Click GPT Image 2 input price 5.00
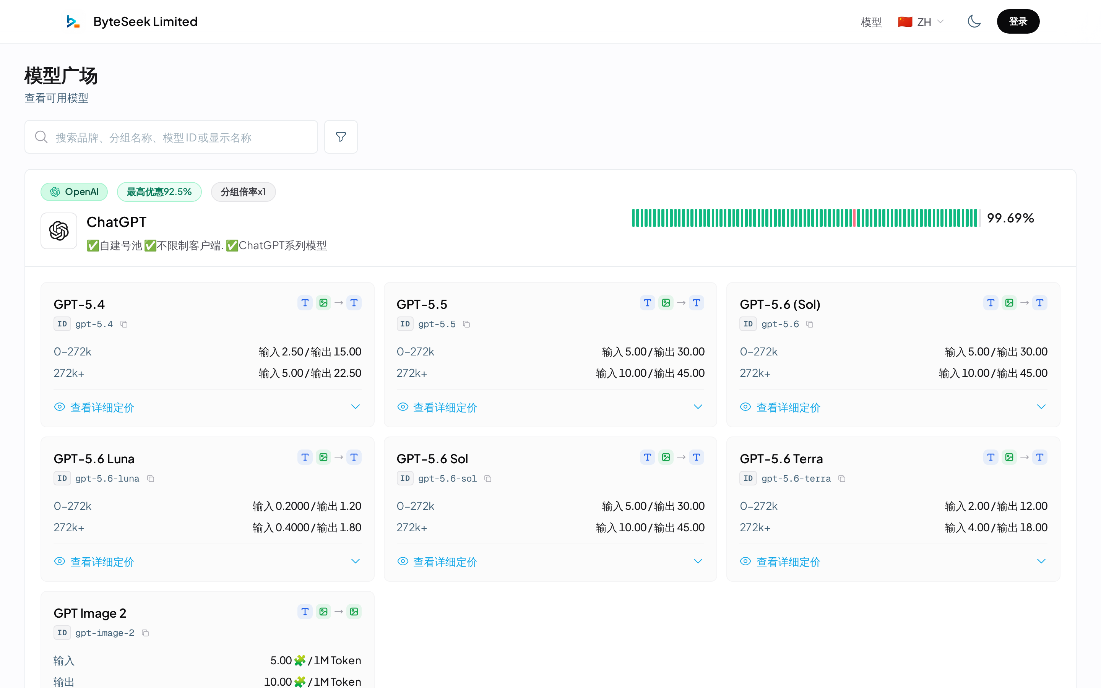Viewport: 1101px width, 688px height. (x=316, y=660)
